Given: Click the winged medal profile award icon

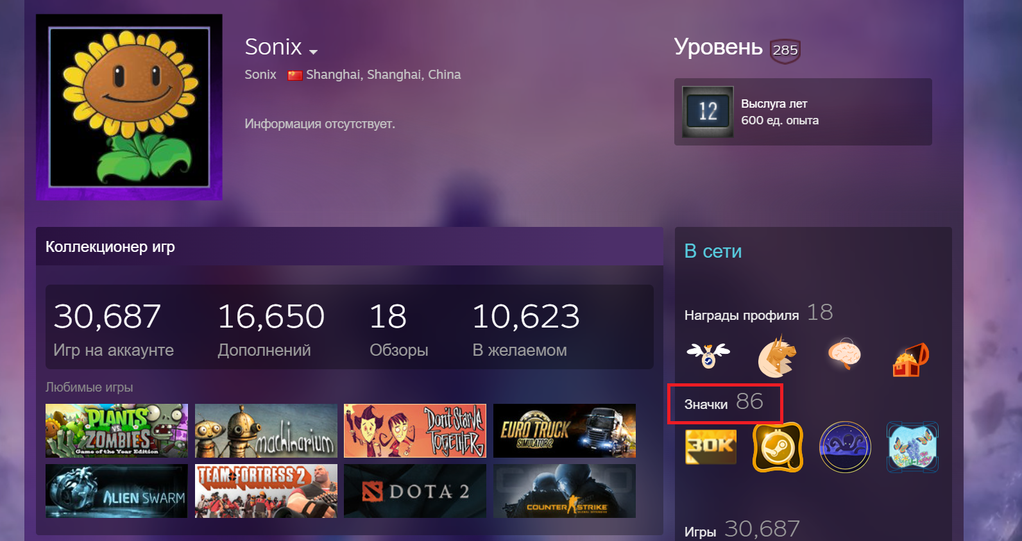Looking at the screenshot, I should (708, 356).
